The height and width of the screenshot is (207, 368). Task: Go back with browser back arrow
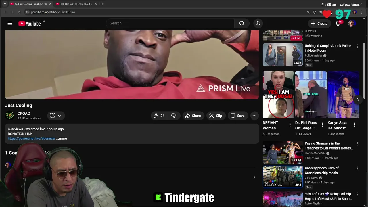pyautogui.click(x=5, y=12)
